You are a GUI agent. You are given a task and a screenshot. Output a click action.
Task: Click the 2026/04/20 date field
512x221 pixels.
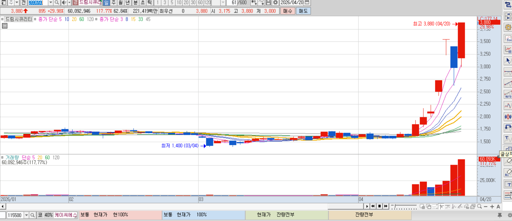point(292,3)
